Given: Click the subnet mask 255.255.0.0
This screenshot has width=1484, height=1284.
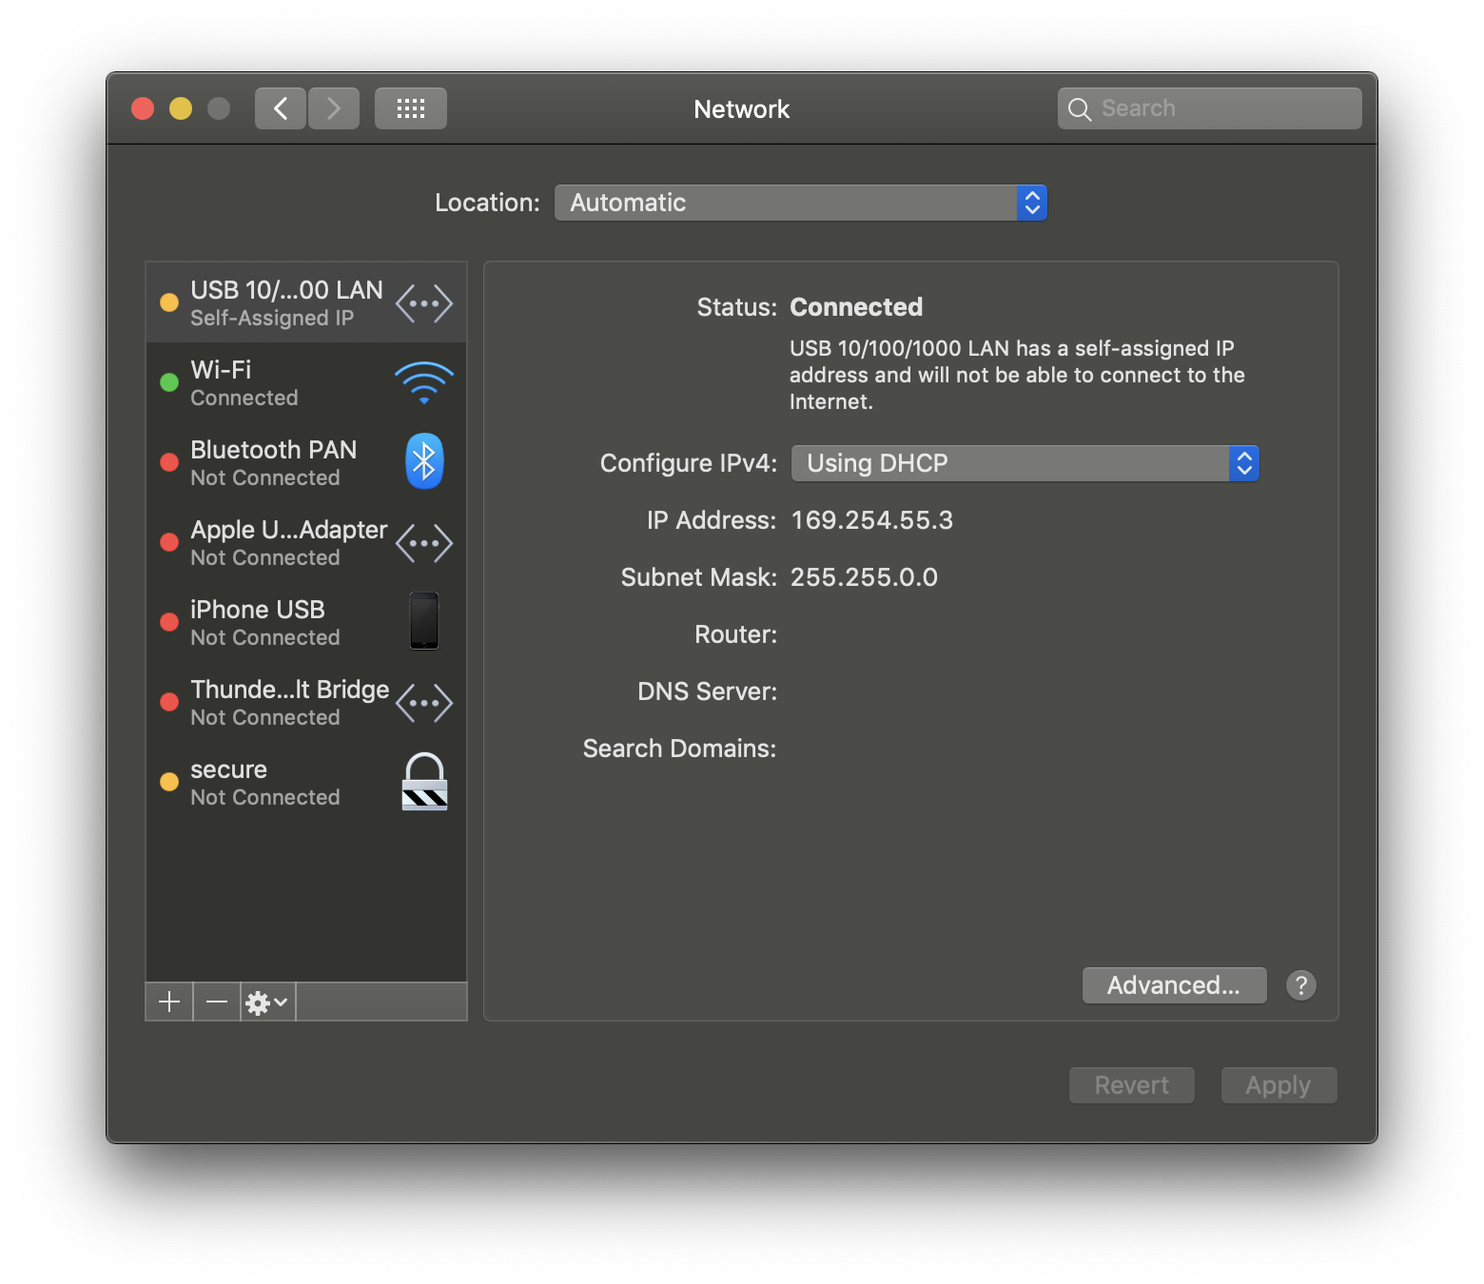Looking at the screenshot, I should (864, 577).
